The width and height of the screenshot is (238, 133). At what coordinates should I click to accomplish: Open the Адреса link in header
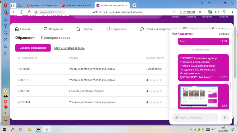coord(175,17)
